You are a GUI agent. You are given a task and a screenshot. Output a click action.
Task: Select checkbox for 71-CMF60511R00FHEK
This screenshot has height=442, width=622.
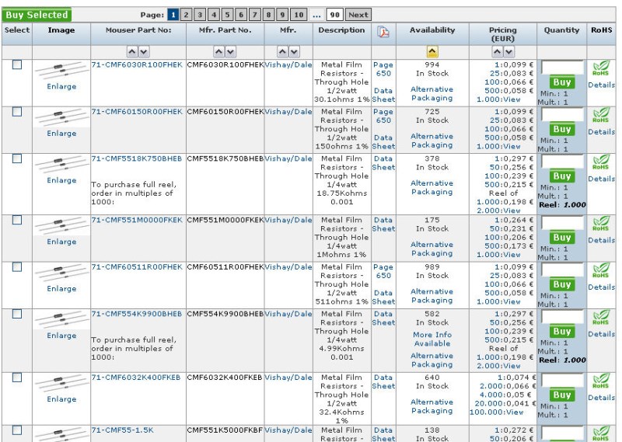(17, 266)
